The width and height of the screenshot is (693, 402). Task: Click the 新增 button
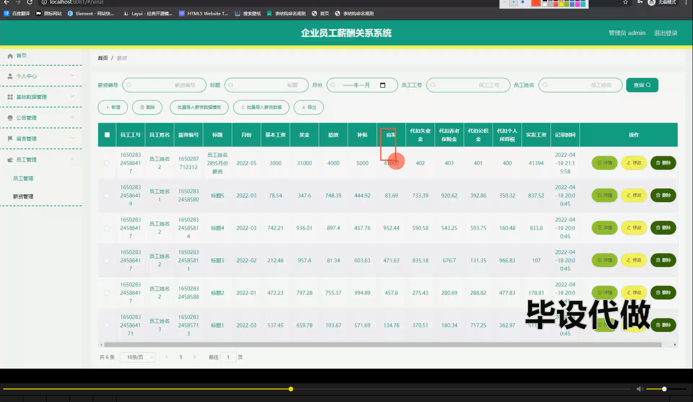113,107
